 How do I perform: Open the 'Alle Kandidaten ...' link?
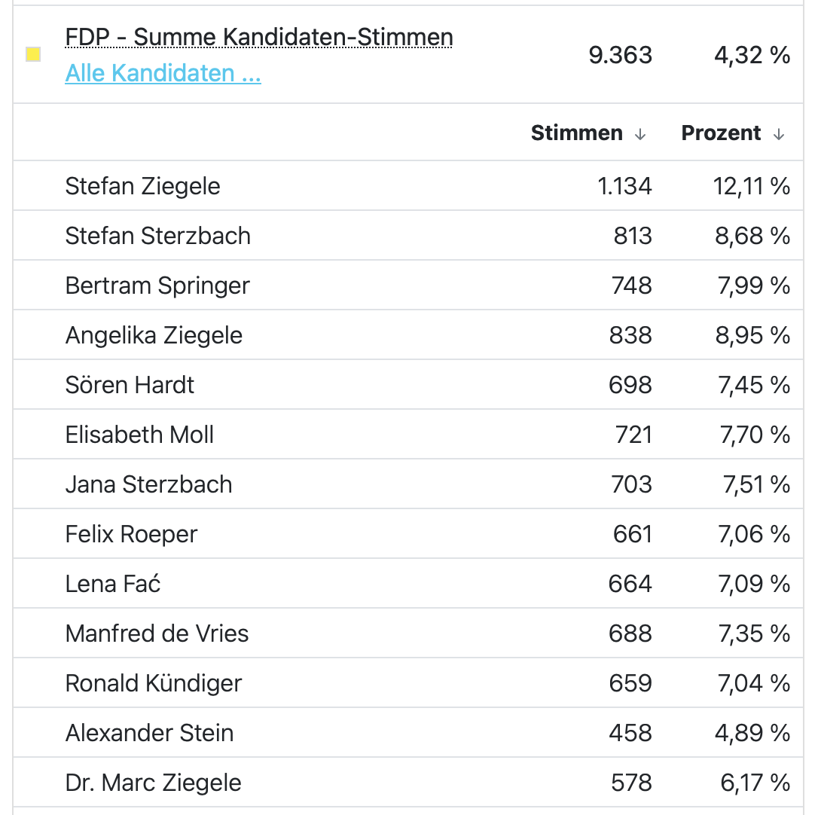coord(163,73)
